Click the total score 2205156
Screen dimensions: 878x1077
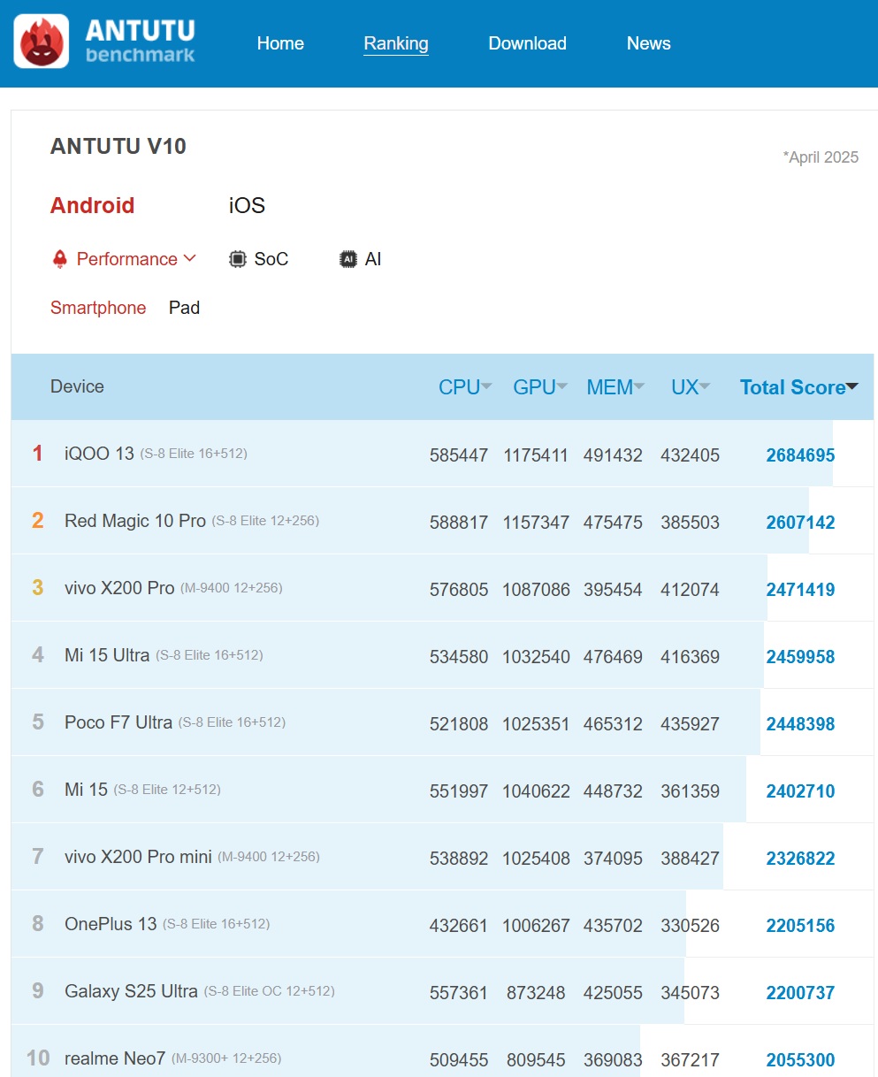[800, 926]
